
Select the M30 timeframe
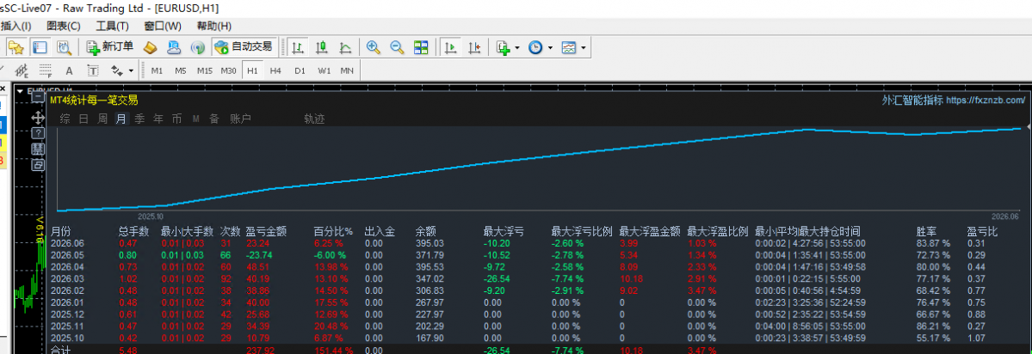[x=228, y=70]
